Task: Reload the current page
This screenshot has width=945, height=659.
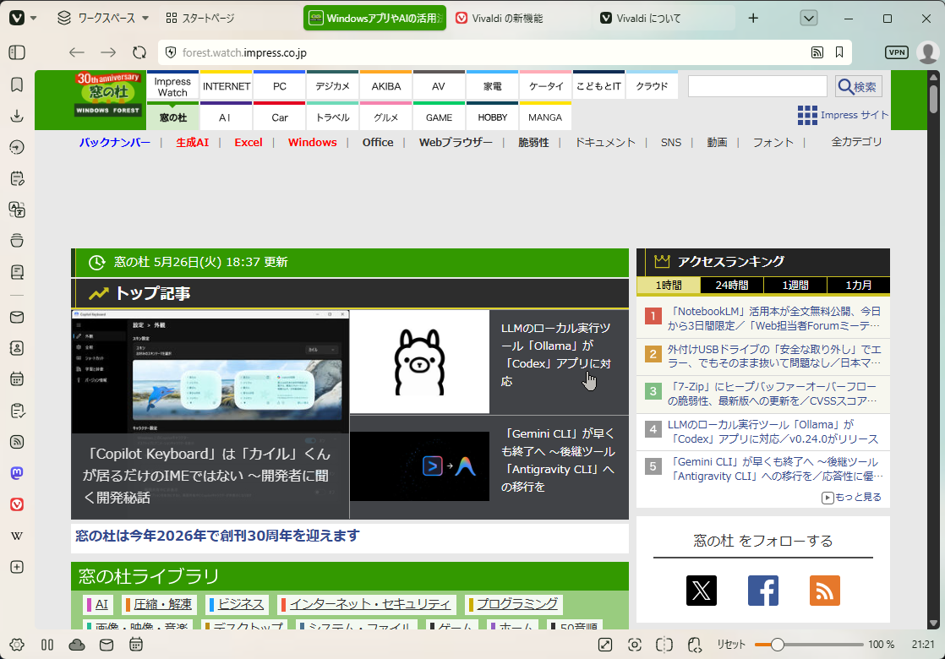Action: 139,52
